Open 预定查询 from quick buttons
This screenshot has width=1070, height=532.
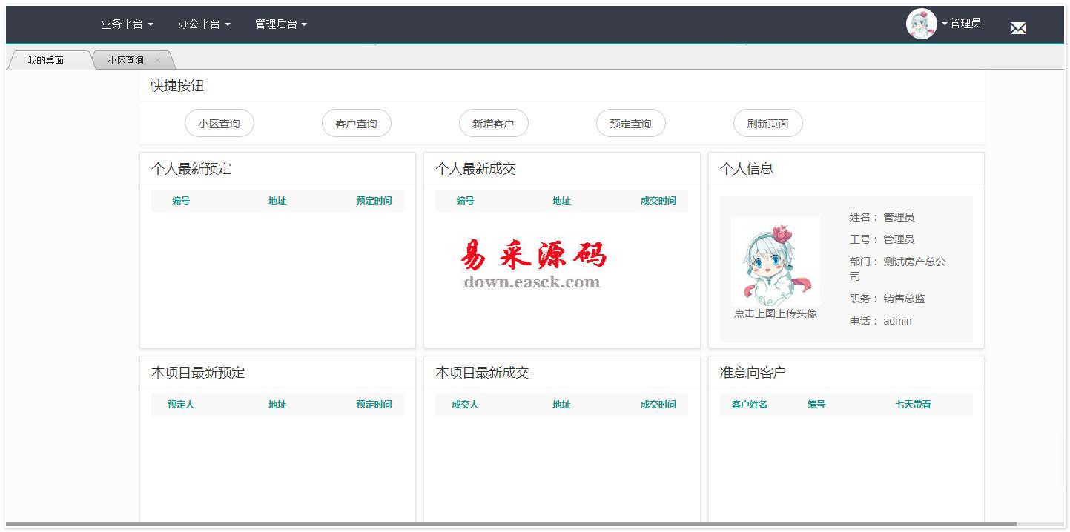pos(630,124)
